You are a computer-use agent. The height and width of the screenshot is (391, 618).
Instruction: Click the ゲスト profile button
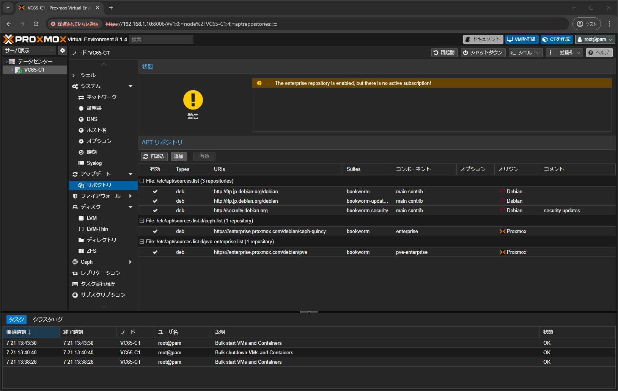pyautogui.click(x=587, y=24)
